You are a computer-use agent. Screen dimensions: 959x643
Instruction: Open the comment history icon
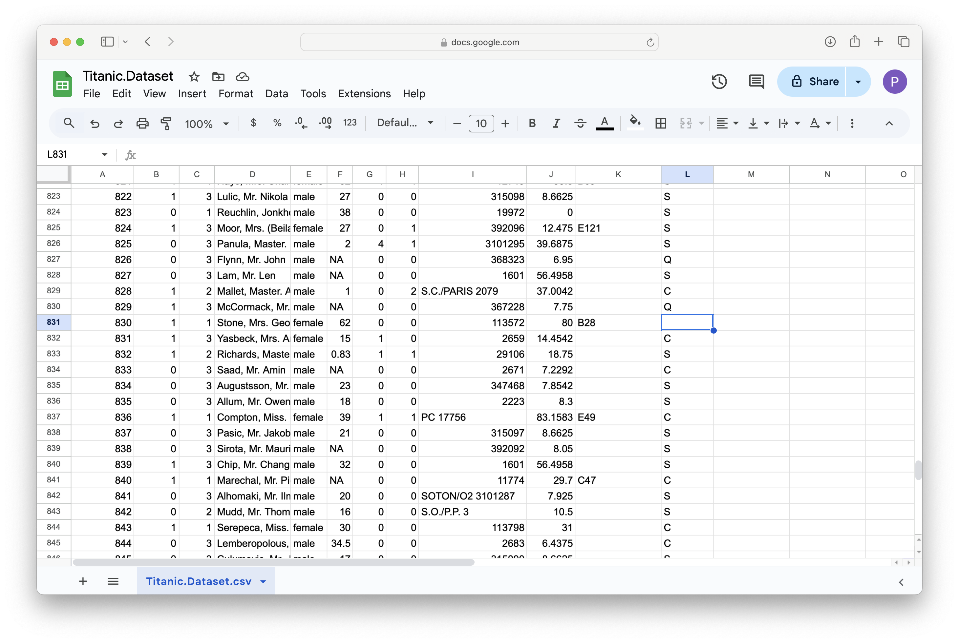click(756, 81)
